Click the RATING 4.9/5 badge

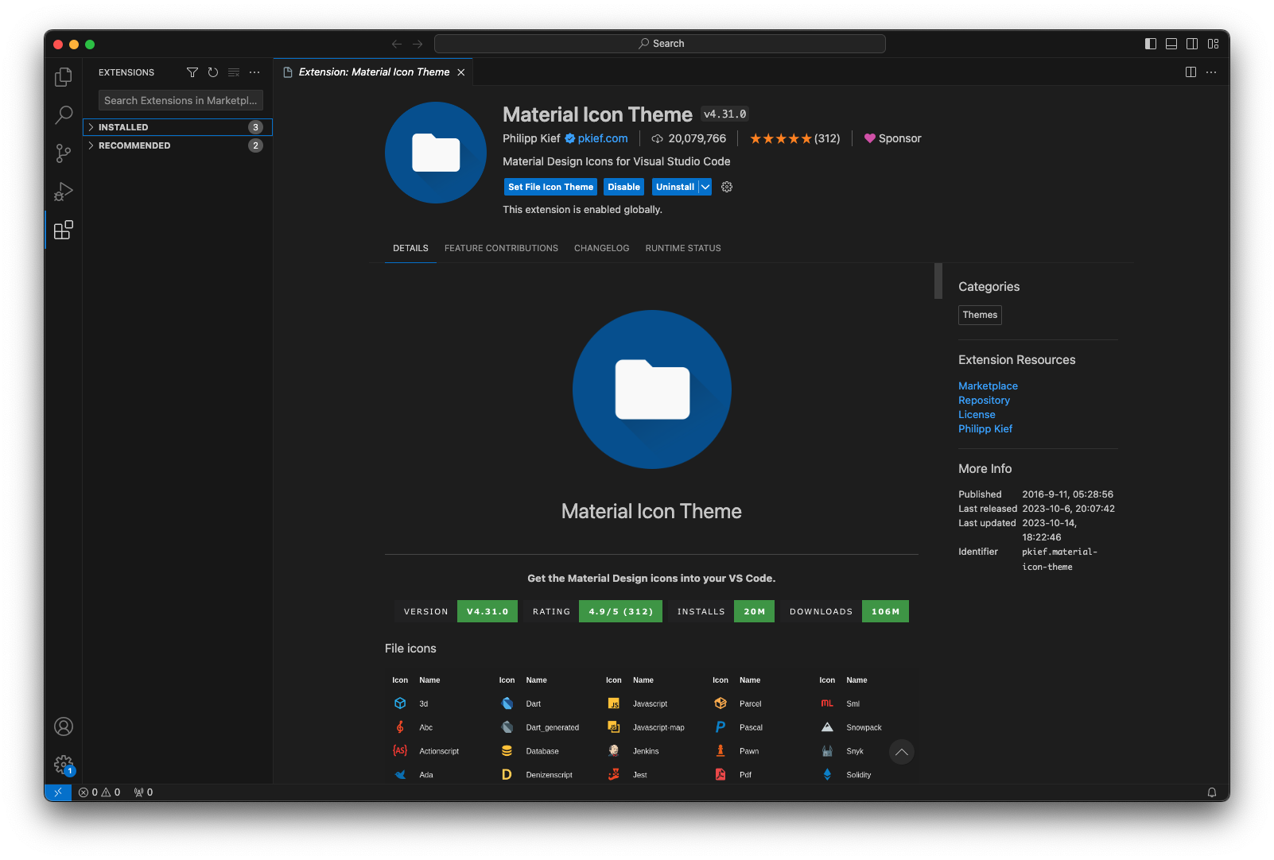592,611
